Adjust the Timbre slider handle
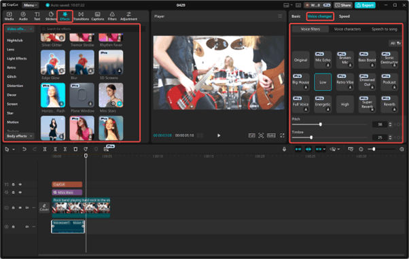The height and width of the screenshot is (259, 409). tap(311, 137)
